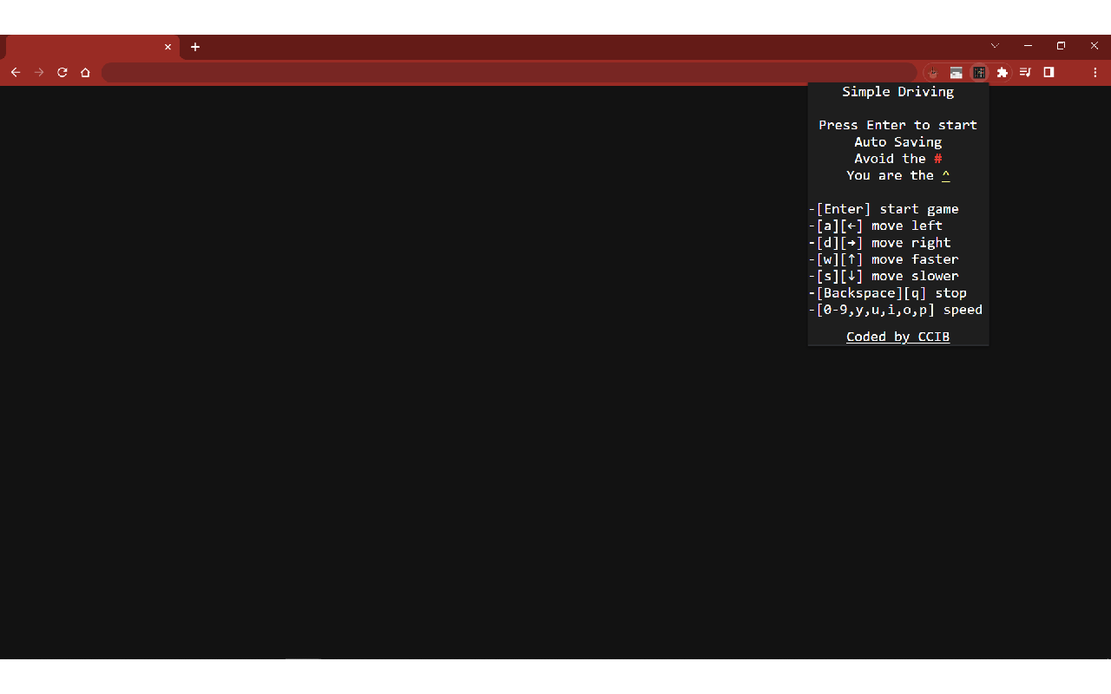Close the browser window
The height and width of the screenshot is (694, 1111).
pos(1094,46)
